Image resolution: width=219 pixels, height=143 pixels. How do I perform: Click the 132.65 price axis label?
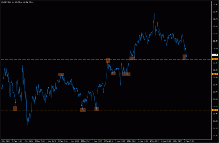(x=215, y=26)
